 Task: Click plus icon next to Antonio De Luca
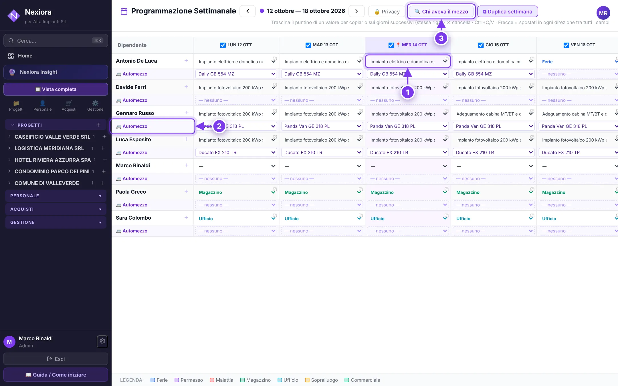tap(186, 61)
